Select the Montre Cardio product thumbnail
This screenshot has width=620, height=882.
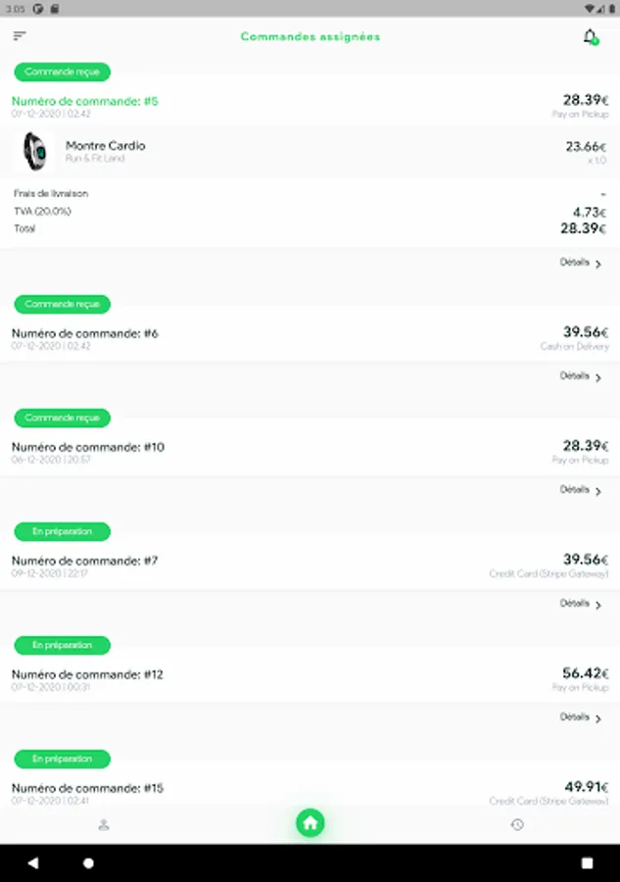click(35, 152)
